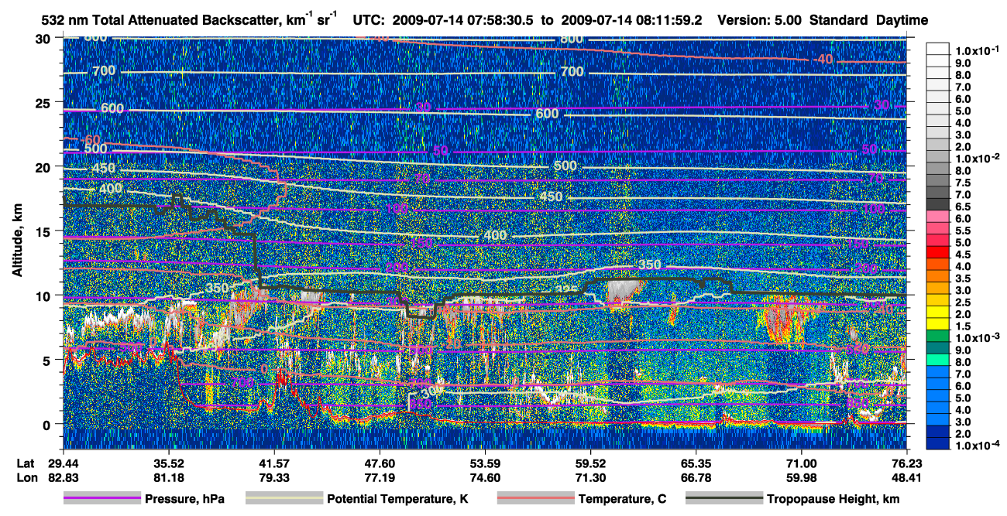The width and height of the screenshot is (1007, 516).
Task: Click the 'Lat' row label below the plot
Action: (26, 463)
